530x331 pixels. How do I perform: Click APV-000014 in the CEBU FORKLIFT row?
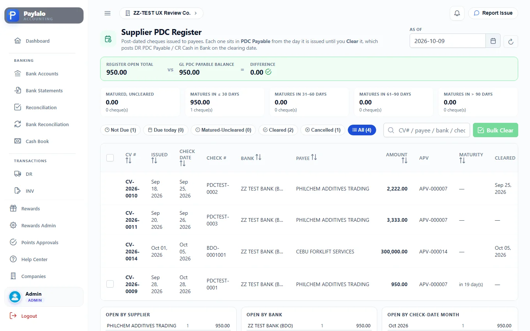[433, 252]
